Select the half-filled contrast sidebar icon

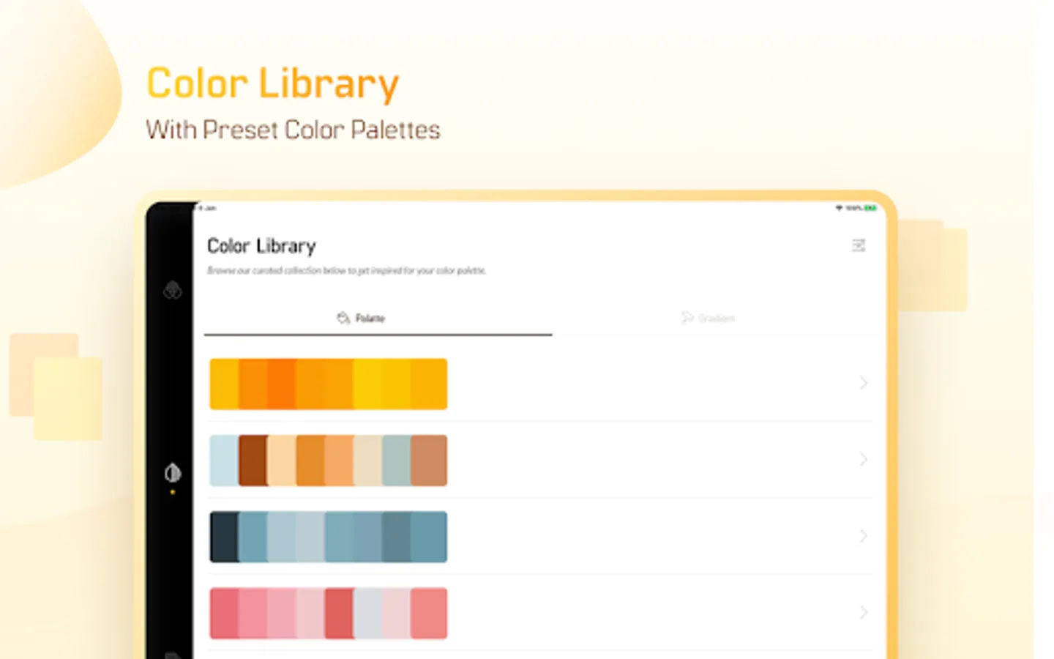click(173, 473)
